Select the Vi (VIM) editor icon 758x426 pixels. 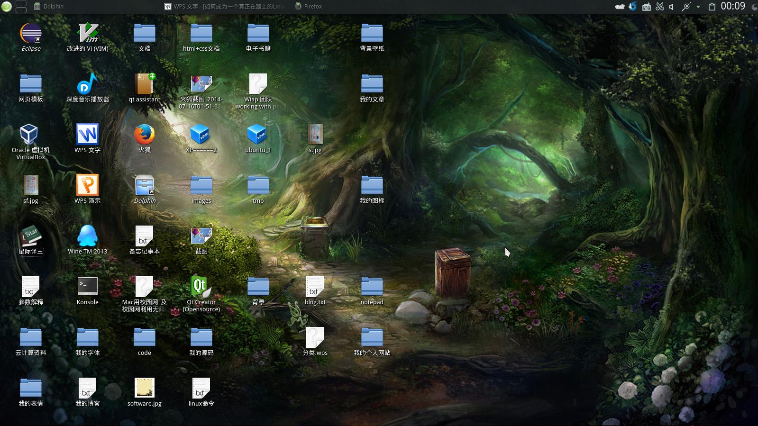click(x=88, y=34)
